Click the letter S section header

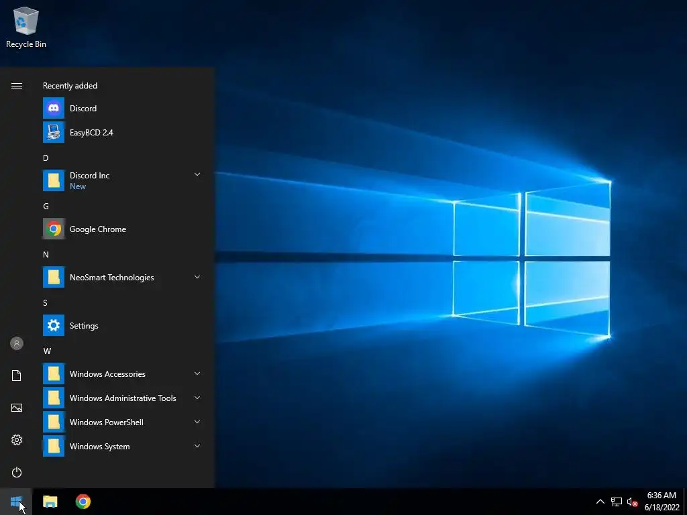tap(45, 302)
